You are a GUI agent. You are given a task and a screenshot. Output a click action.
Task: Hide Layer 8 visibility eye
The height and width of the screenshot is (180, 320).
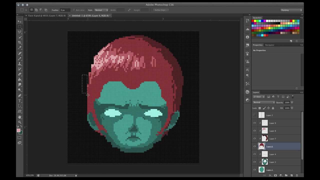[254, 131]
